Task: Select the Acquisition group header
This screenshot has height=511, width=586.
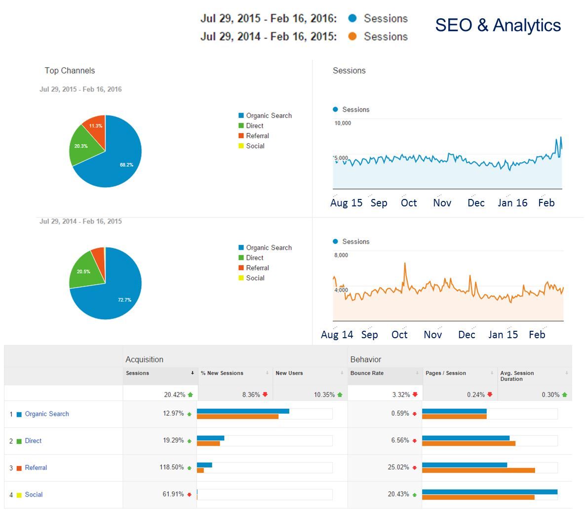Action: 144,359
